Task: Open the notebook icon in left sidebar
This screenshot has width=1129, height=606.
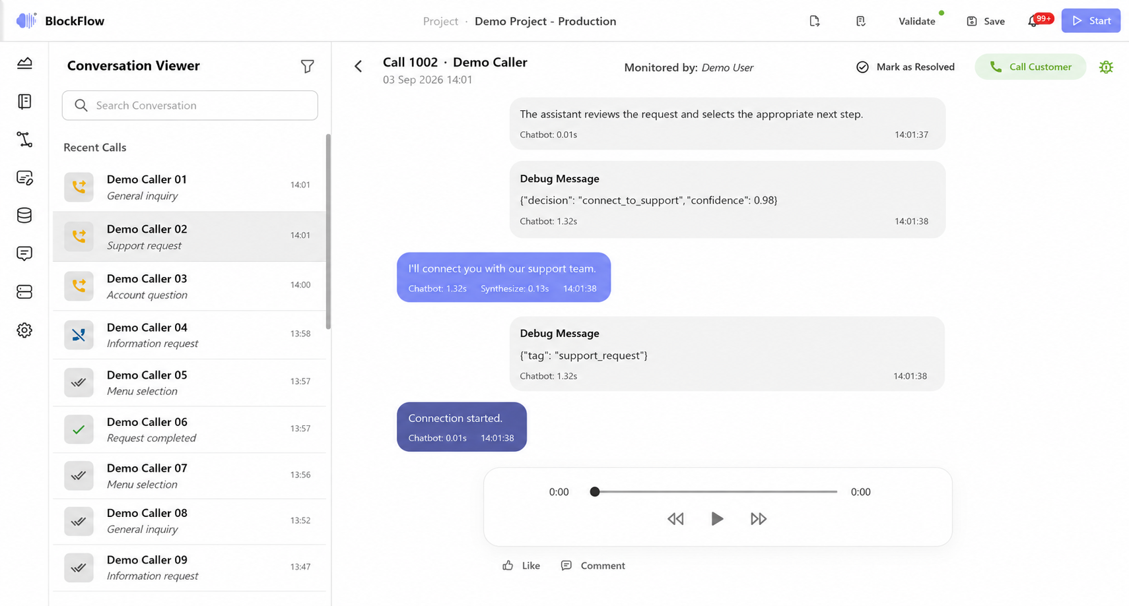Action: click(x=24, y=102)
